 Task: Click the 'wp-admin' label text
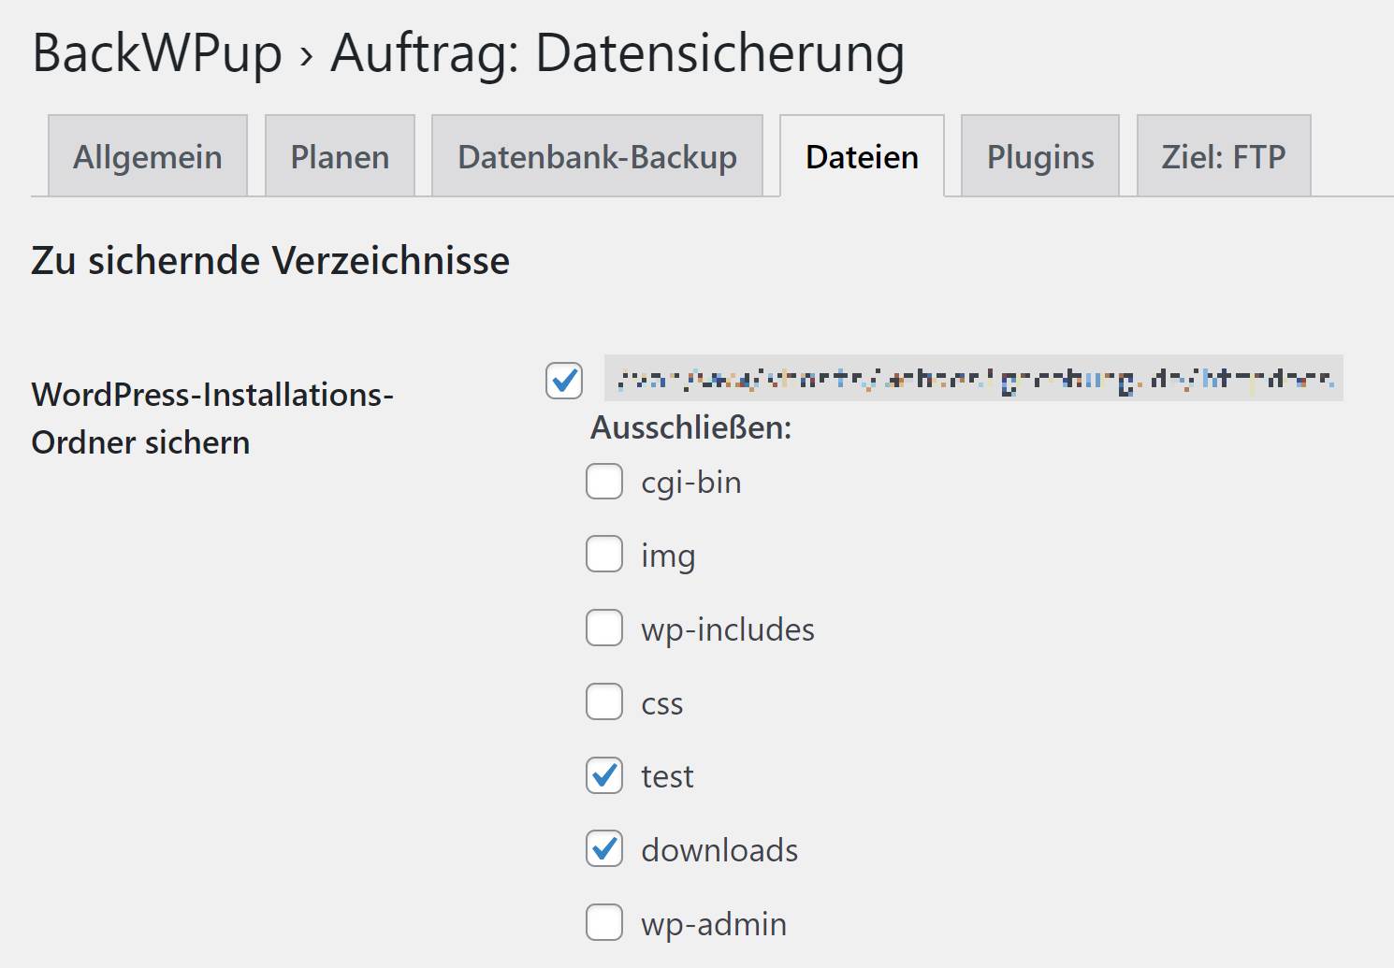tap(714, 924)
